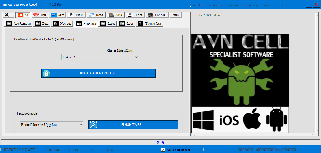Open the Flash tab

point(76,15)
